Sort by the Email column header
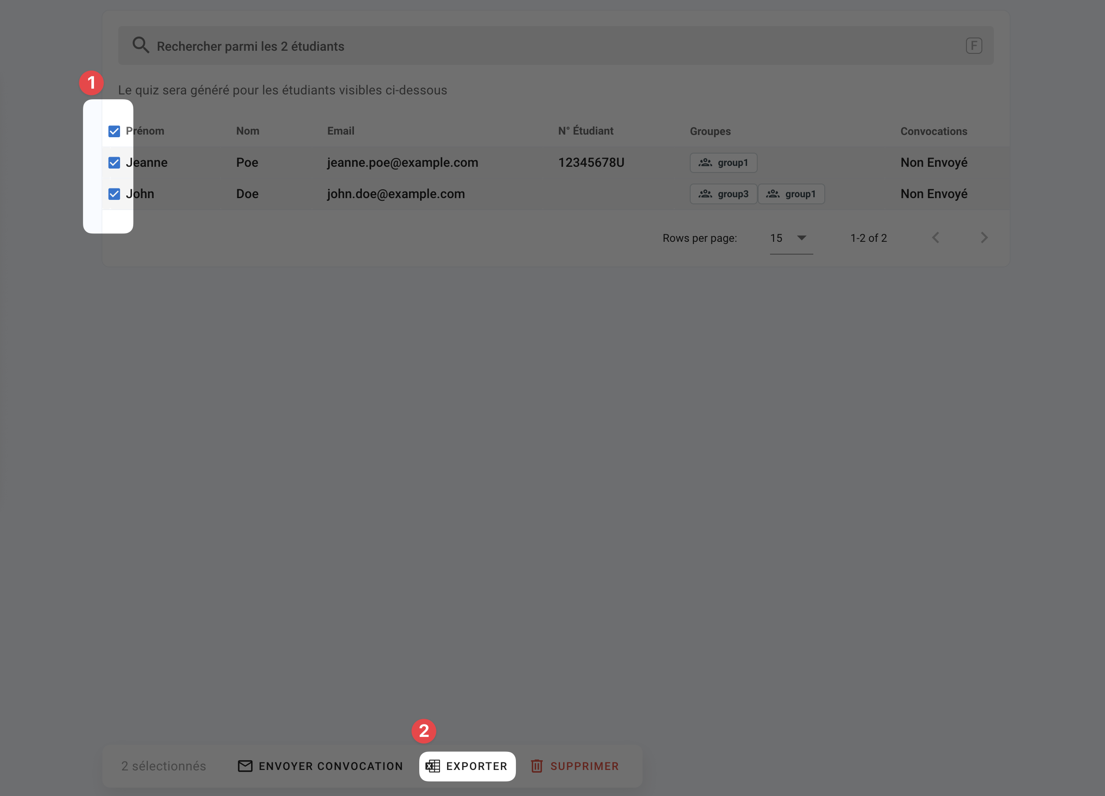 point(341,131)
